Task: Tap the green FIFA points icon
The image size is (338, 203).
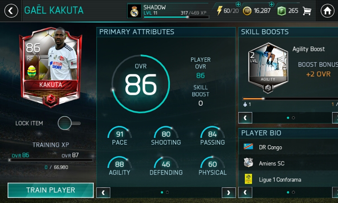Action: 281,11
